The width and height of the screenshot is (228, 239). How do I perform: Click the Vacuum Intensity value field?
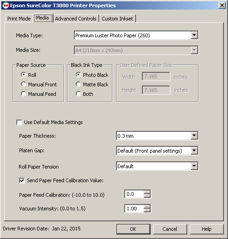[134, 209]
